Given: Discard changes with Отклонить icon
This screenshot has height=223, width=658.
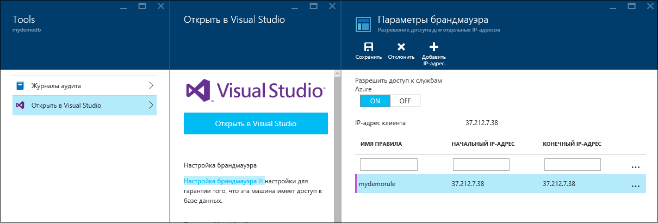Looking at the screenshot, I should pos(401,47).
